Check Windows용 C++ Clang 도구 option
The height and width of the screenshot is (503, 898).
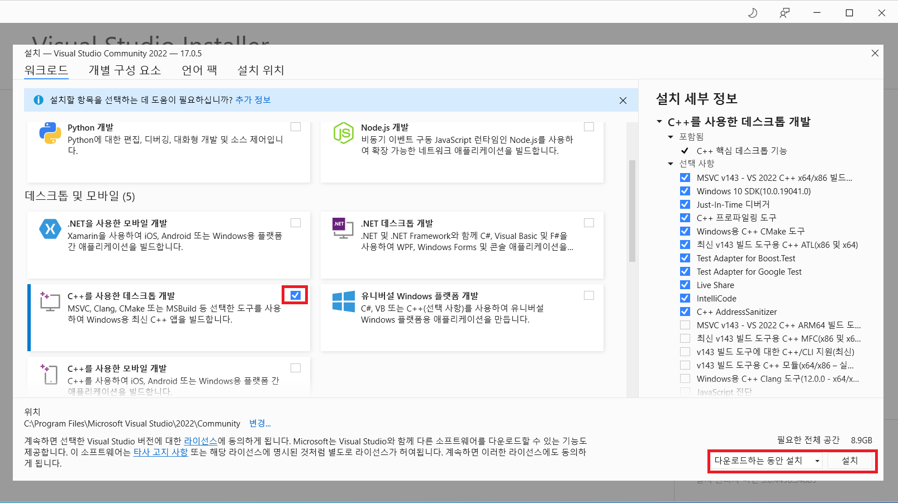[685, 379]
